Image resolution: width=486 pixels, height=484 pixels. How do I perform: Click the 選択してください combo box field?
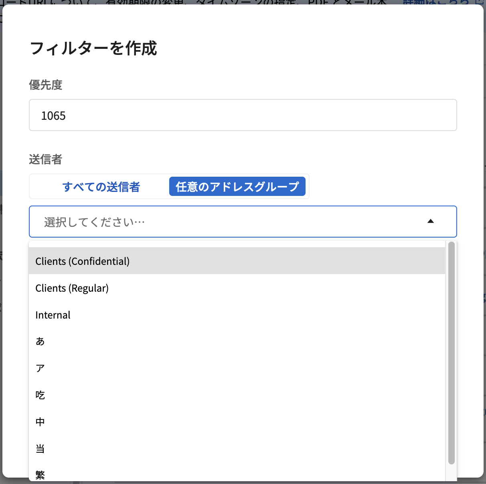[x=243, y=222]
